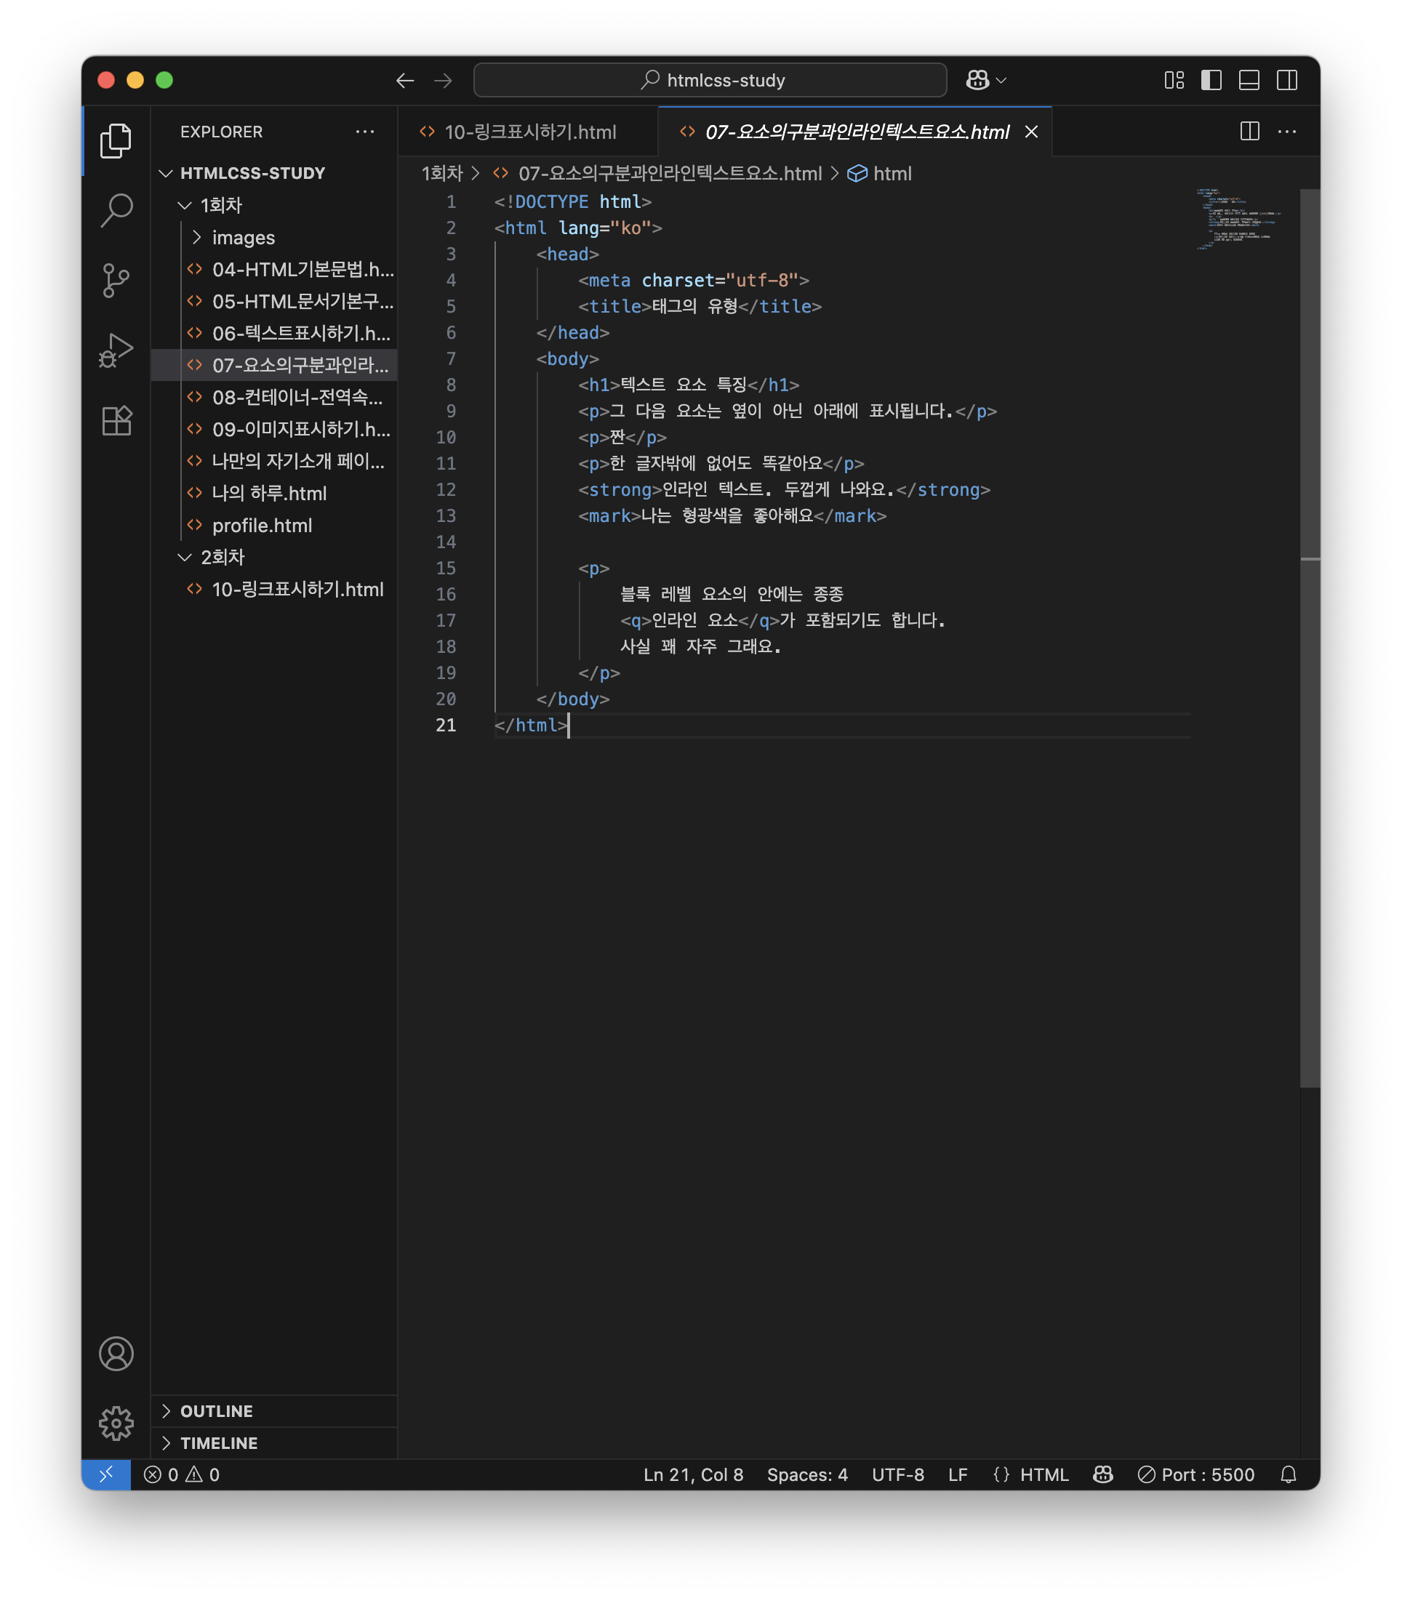This screenshot has height=1598, width=1402.
Task: Open the Run and Debug view
Action: coord(116,350)
